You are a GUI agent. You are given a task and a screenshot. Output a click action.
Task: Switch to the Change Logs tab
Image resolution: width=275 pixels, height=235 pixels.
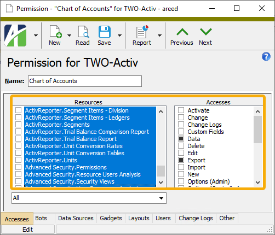(x=196, y=218)
